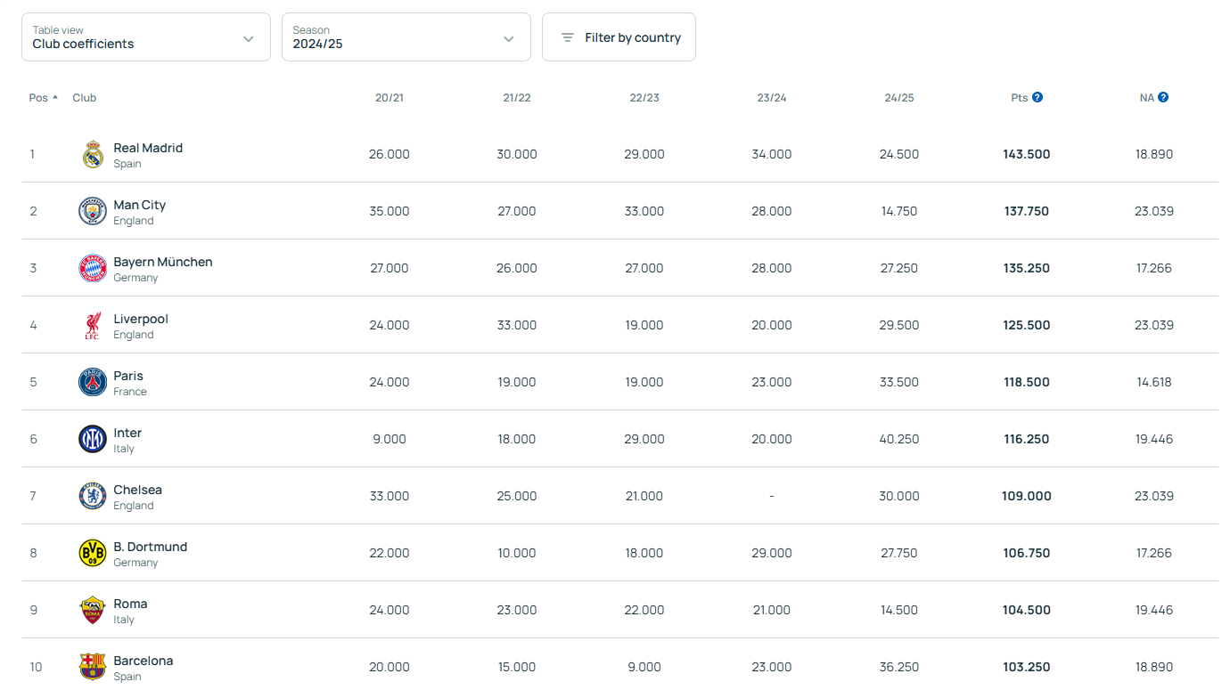Open the Bayern München club link
Viewport: 1230px width, 698px height.
point(163,262)
